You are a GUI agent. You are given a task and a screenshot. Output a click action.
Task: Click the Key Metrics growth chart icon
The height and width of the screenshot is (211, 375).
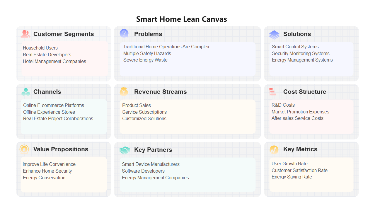point(274,149)
